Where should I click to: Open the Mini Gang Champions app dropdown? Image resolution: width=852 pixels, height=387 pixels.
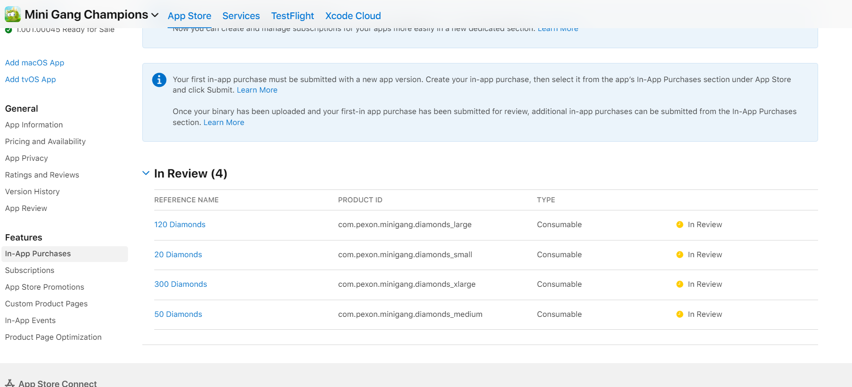point(155,15)
